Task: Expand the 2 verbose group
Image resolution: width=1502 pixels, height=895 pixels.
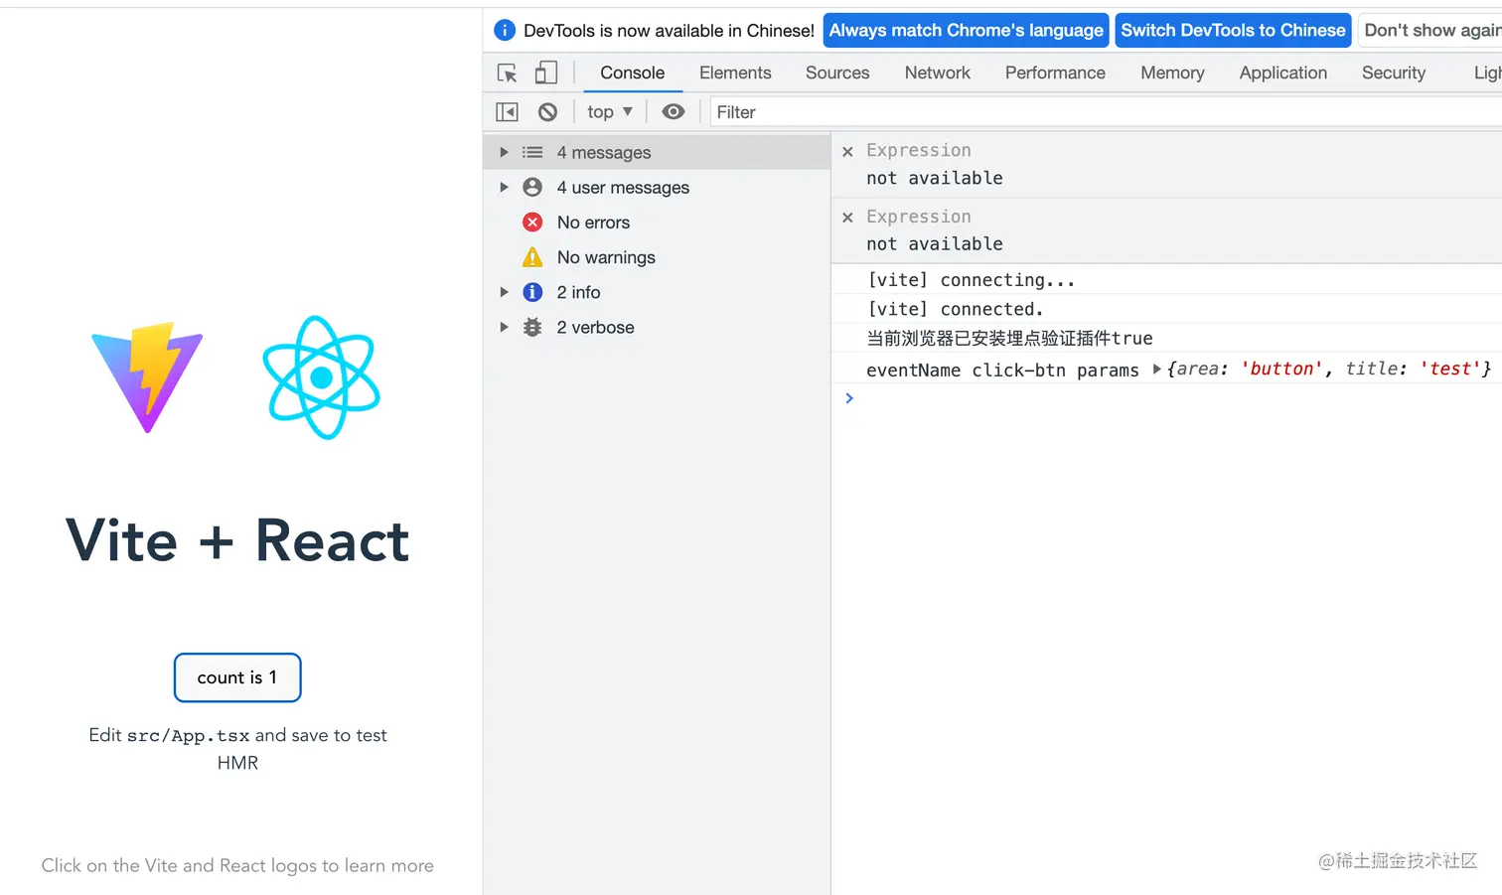Action: pyautogui.click(x=504, y=327)
